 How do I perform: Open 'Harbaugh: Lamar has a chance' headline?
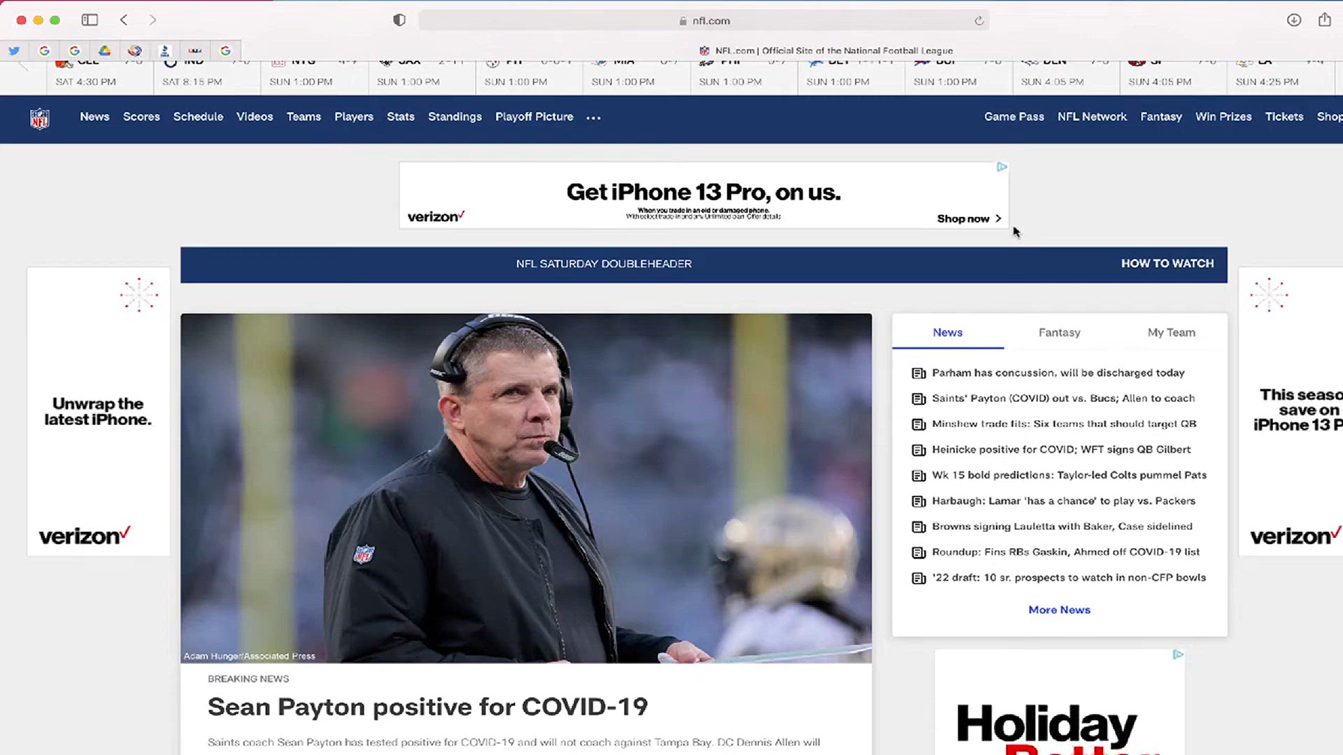(1063, 501)
